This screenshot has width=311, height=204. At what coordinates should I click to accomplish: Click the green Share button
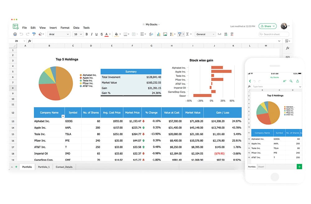click(x=267, y=26)
